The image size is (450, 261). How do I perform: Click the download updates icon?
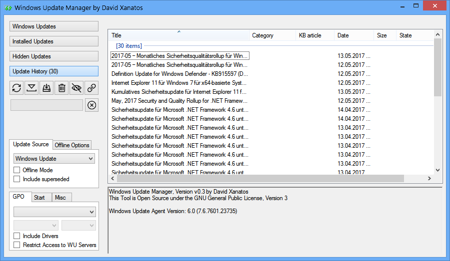31,88
